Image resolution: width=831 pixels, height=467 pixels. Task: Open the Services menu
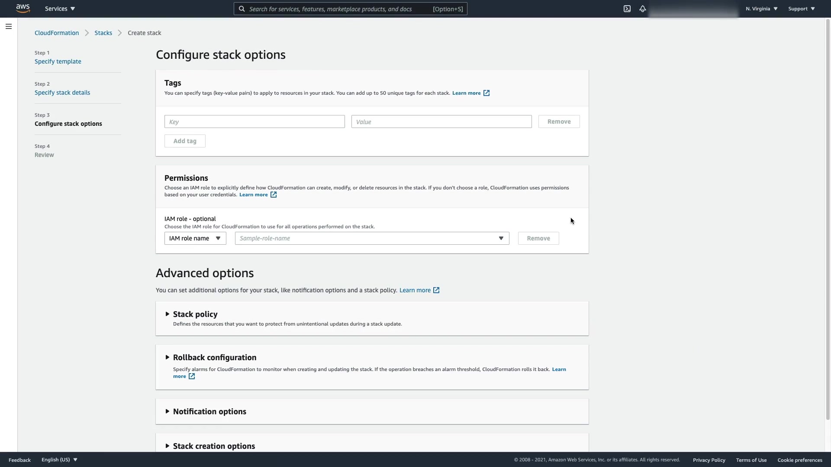tap(60, 9)
